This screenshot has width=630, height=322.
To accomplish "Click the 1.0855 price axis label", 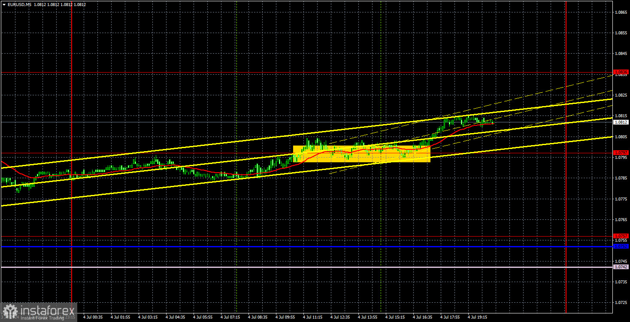I will pos(621,33).
